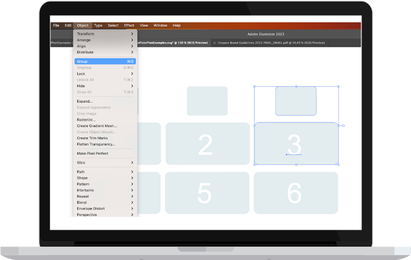The image size is (411, 260).
Task: Select Rasterize... menu entry
Action: [105, 119]
